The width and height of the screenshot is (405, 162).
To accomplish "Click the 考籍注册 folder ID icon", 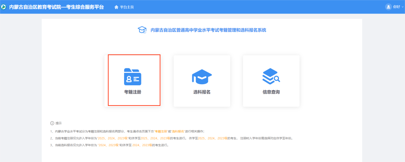I will tap(132, 77).
